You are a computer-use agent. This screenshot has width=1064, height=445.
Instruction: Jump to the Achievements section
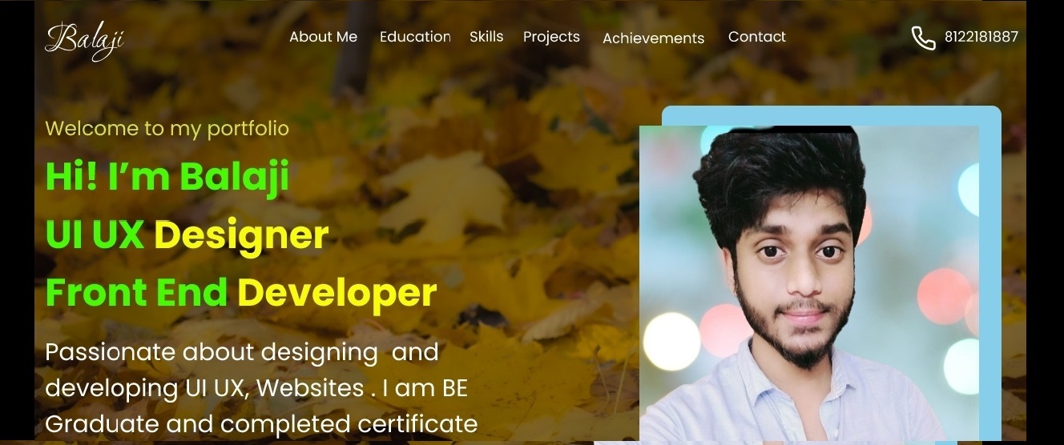pos(653,38)
